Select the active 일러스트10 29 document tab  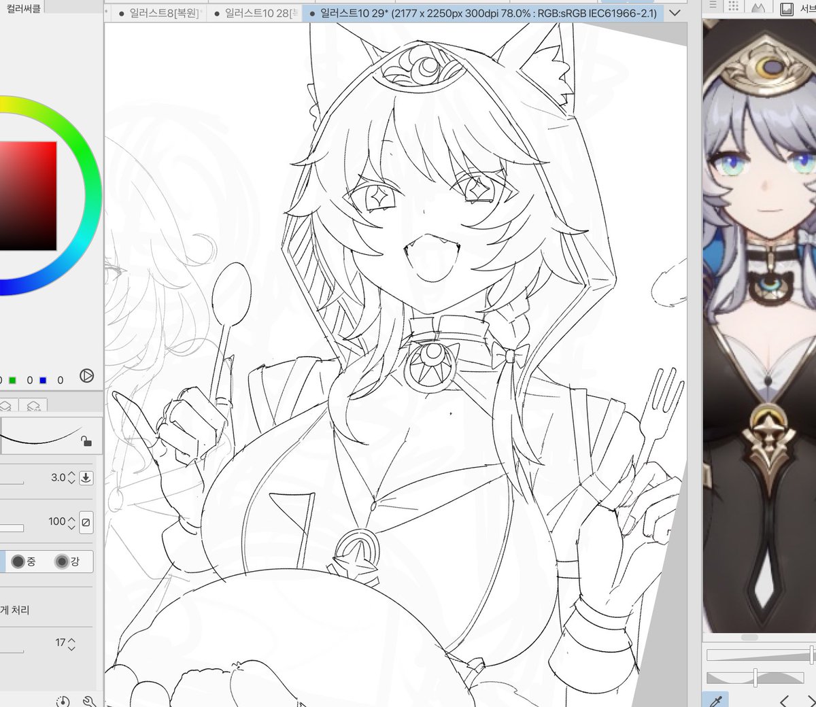coord(481,13)
